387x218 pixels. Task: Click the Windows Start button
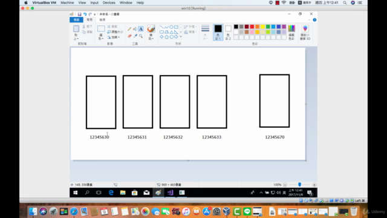(76, 193)
